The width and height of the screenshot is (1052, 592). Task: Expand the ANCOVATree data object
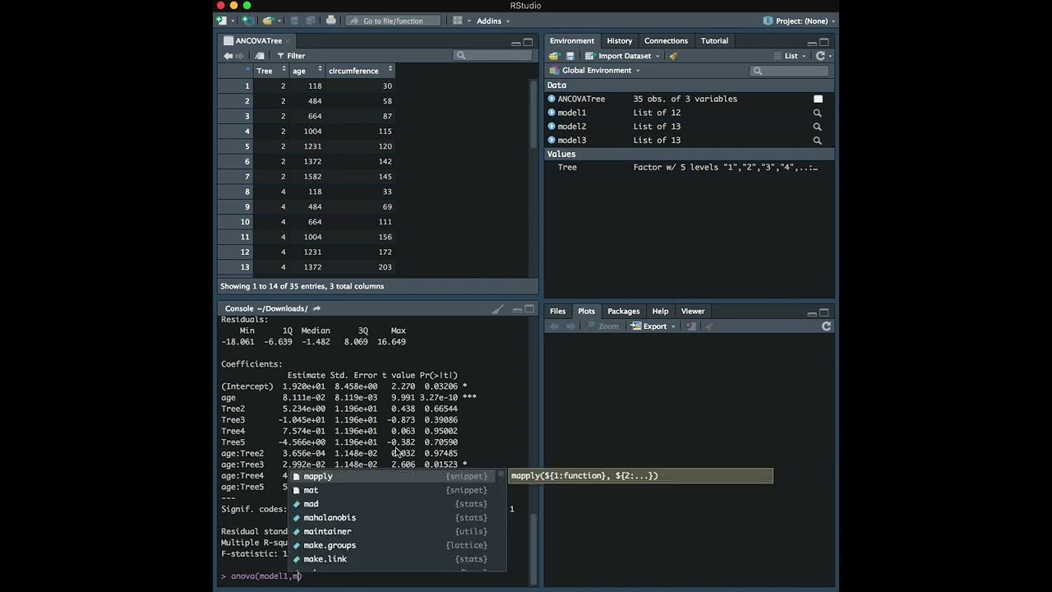(551, 99)
